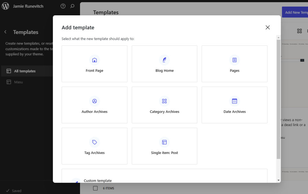Screen dimensions: 308x194
Task: Choose the Blog Home feather icon
Action: click(x=164, y=60)
